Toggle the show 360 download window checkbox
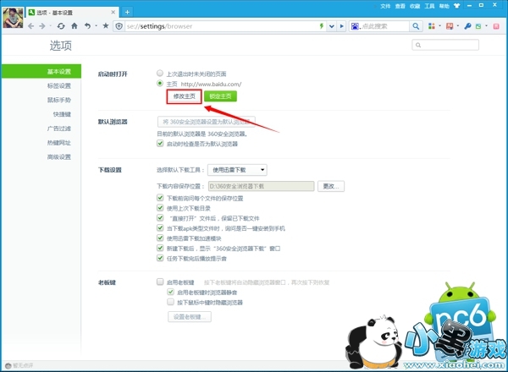This screenshot has width=508, height=372. (160, 248)
